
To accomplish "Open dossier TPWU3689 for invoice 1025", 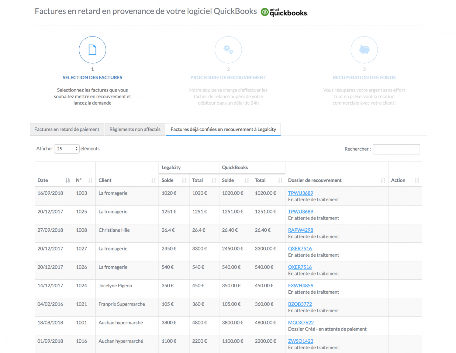I will [x=300, y=212].
